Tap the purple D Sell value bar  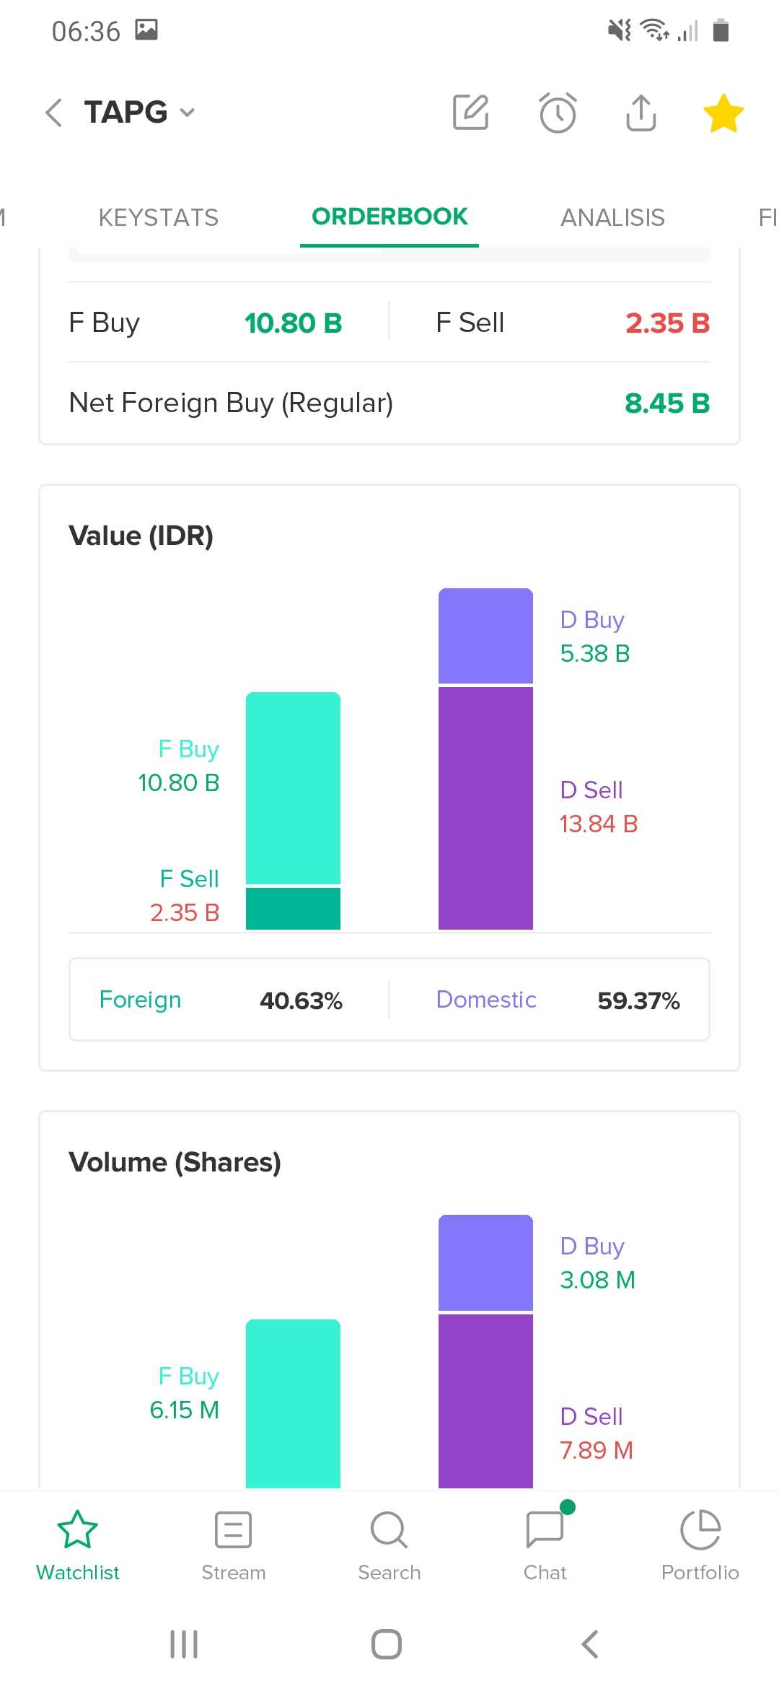pos(485,808)
